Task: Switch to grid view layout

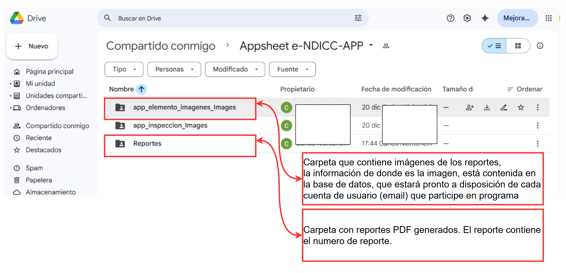Action: pyautogui.click(x=518, y=46)
